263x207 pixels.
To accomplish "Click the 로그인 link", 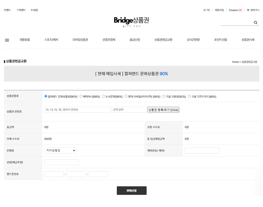I will pyautogui.click(x=207, y=10).
